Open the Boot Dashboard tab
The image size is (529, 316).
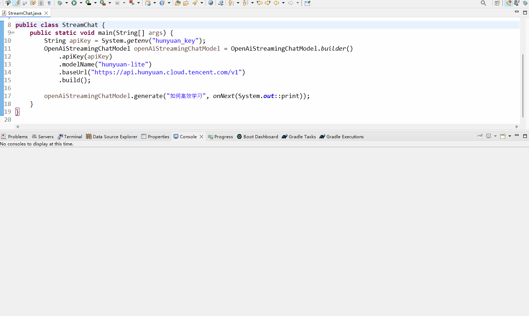point(257,136)
